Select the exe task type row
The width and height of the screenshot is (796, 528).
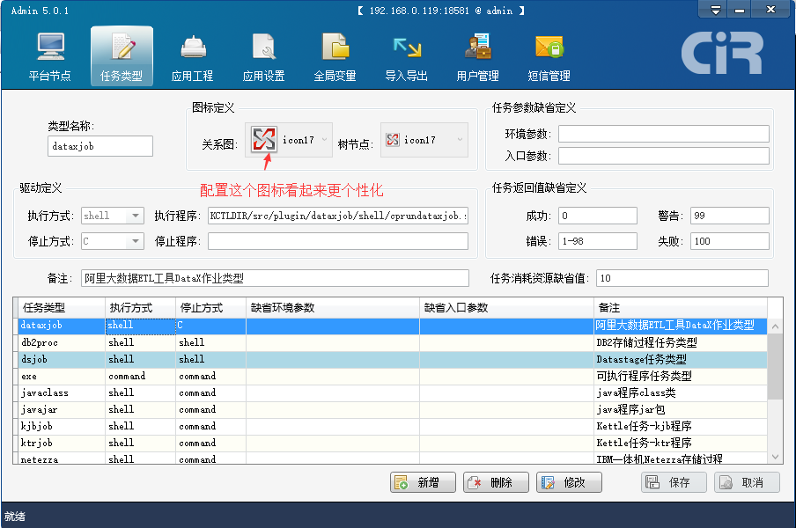(x=393, y=376)
